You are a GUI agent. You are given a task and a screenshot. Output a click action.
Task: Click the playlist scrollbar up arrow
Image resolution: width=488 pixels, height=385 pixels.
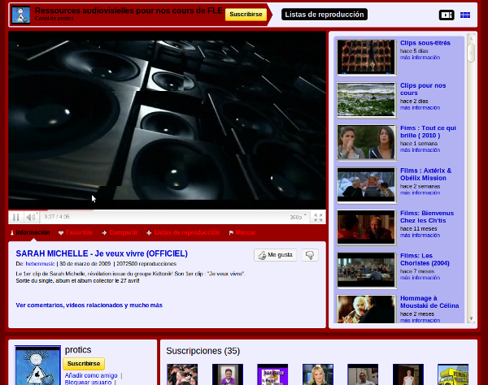click(x=471, y=38)
